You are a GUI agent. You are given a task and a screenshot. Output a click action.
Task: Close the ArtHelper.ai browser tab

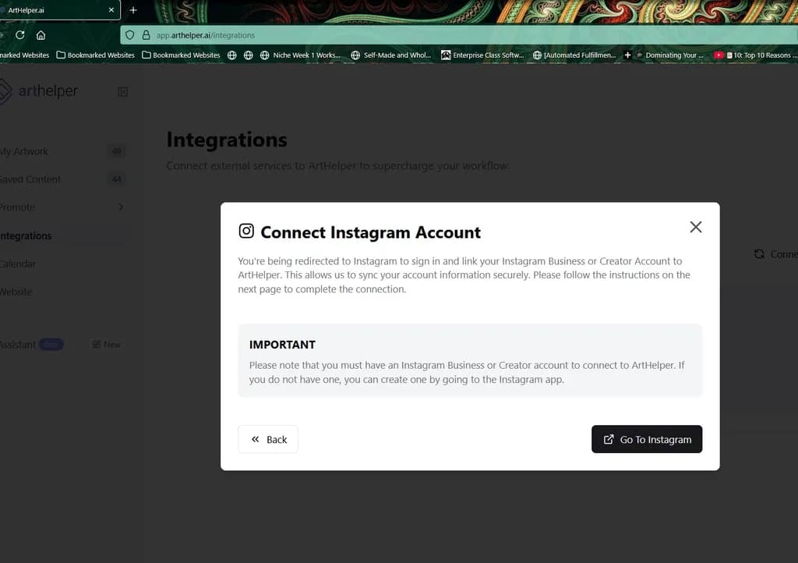[x=111, y=10]
